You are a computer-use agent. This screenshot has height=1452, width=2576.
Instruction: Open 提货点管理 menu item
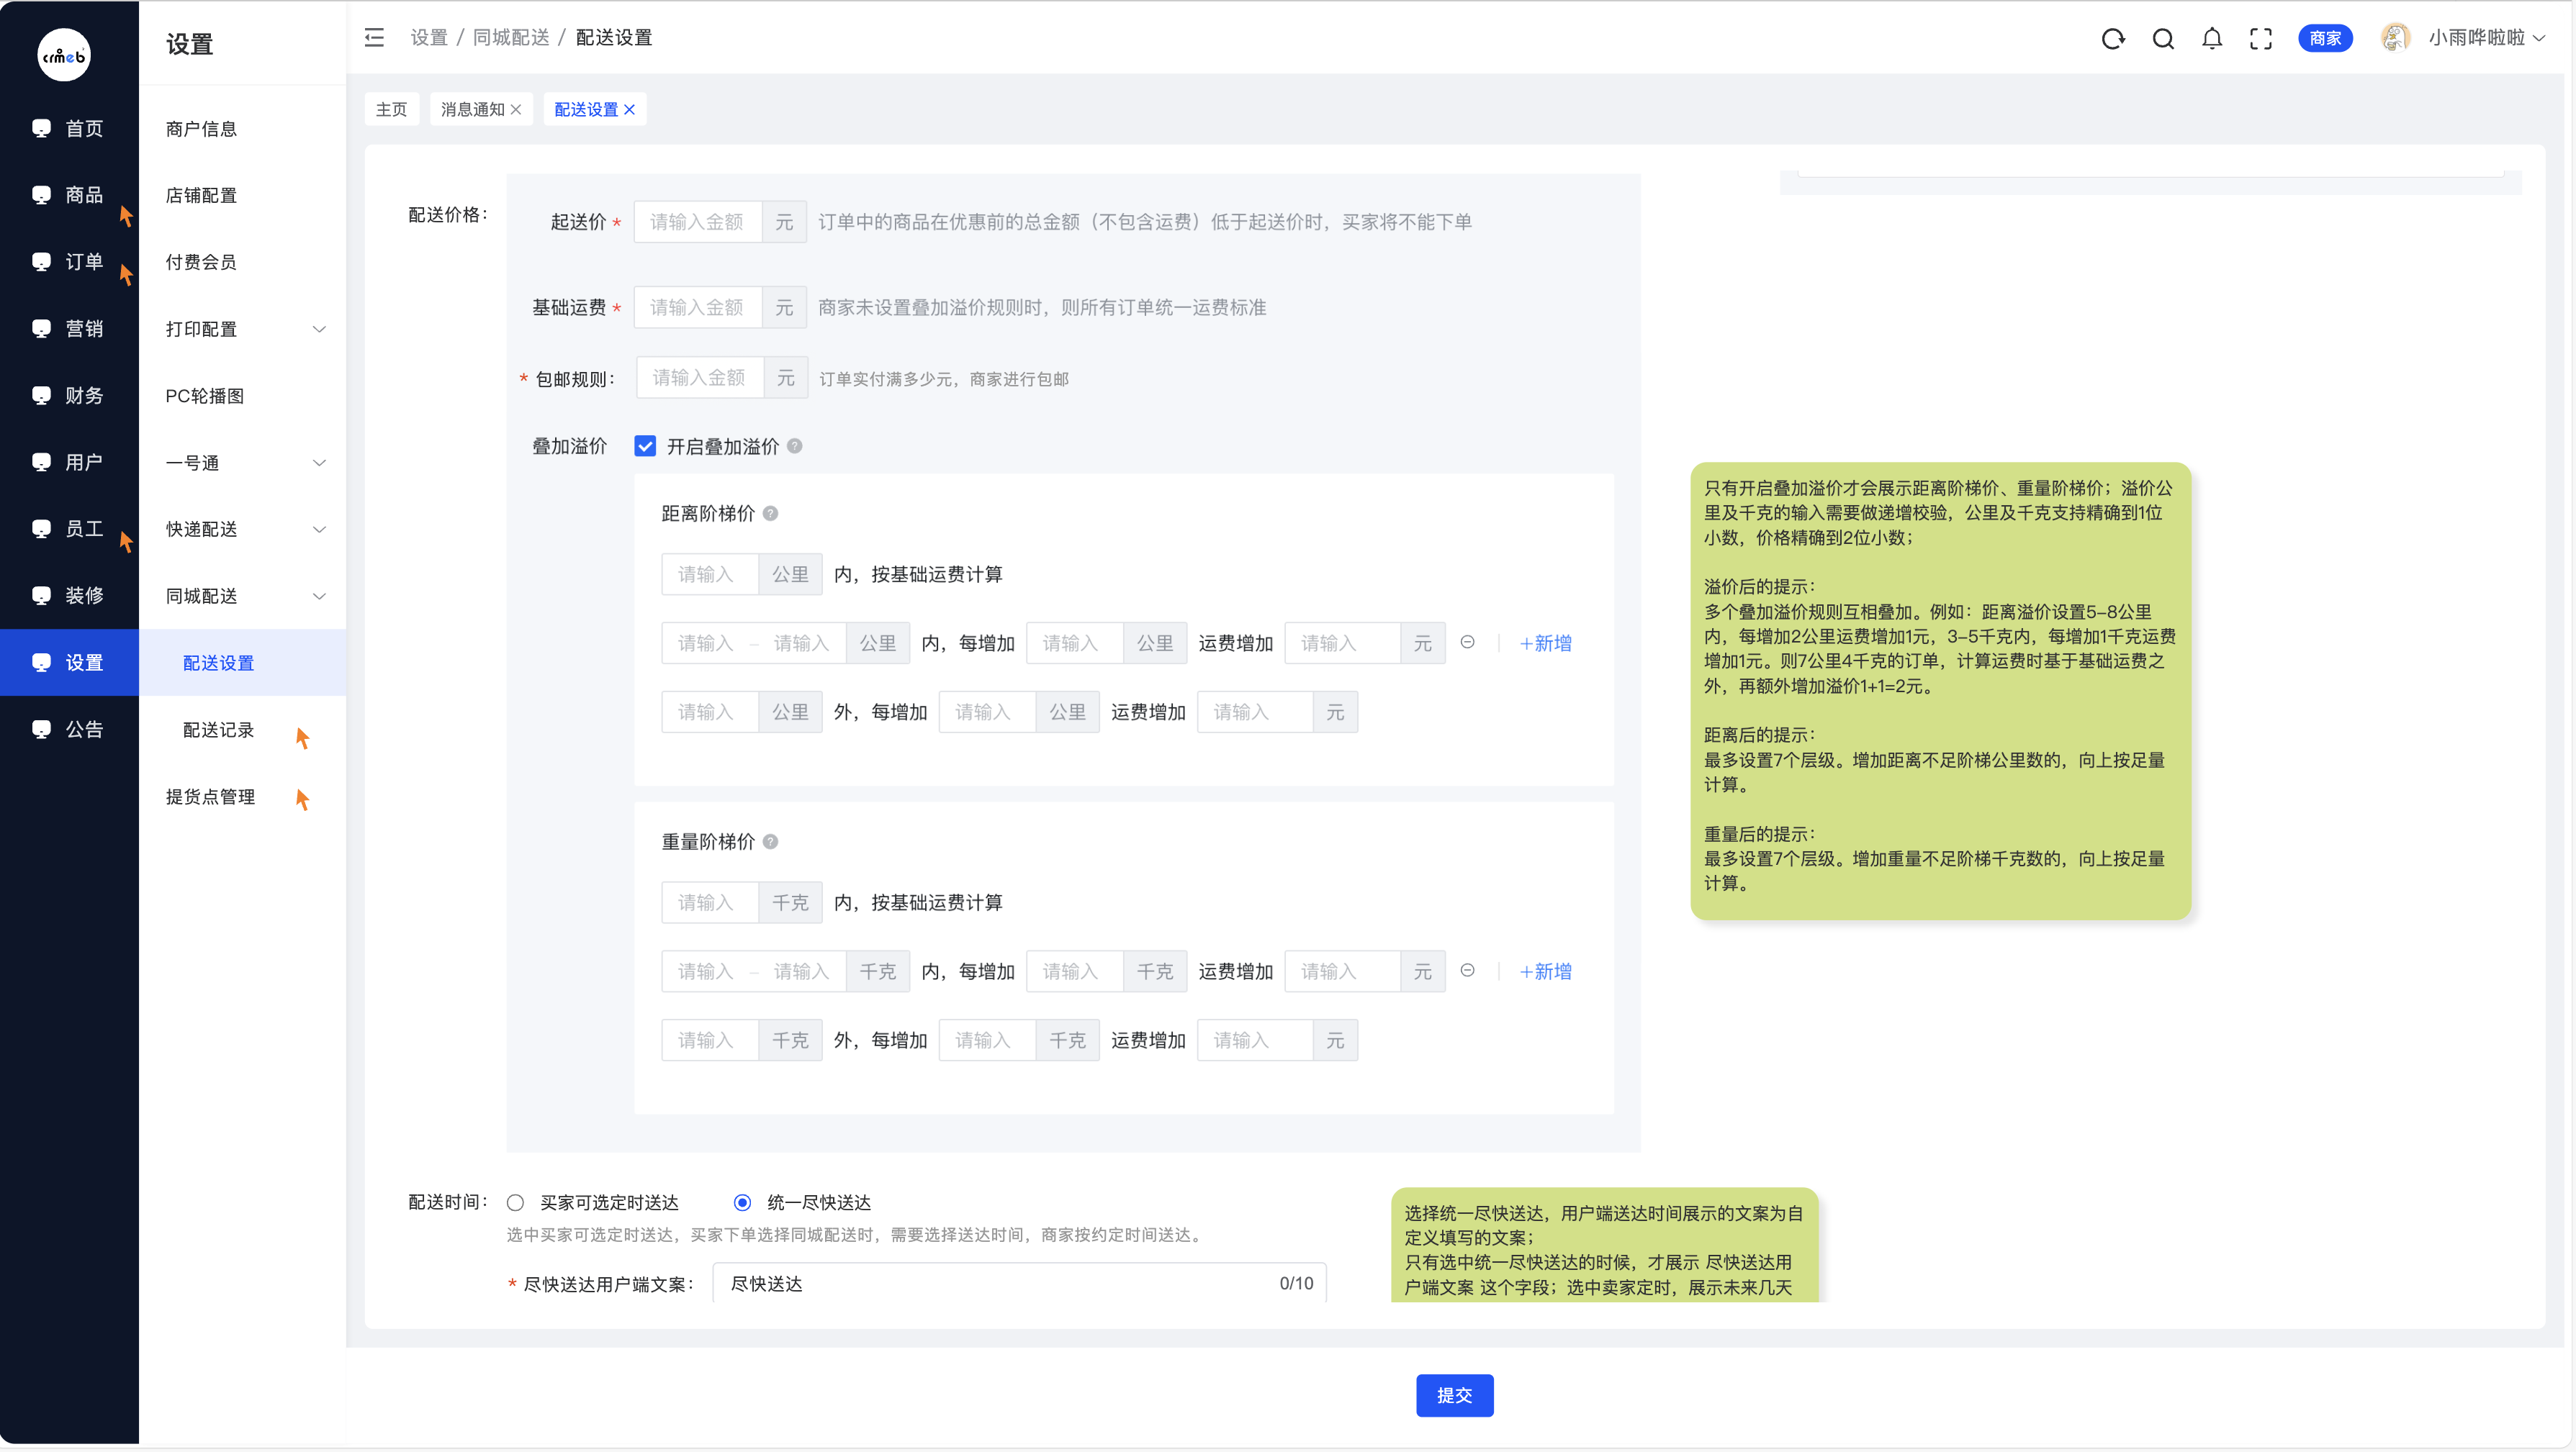[242, 797]
